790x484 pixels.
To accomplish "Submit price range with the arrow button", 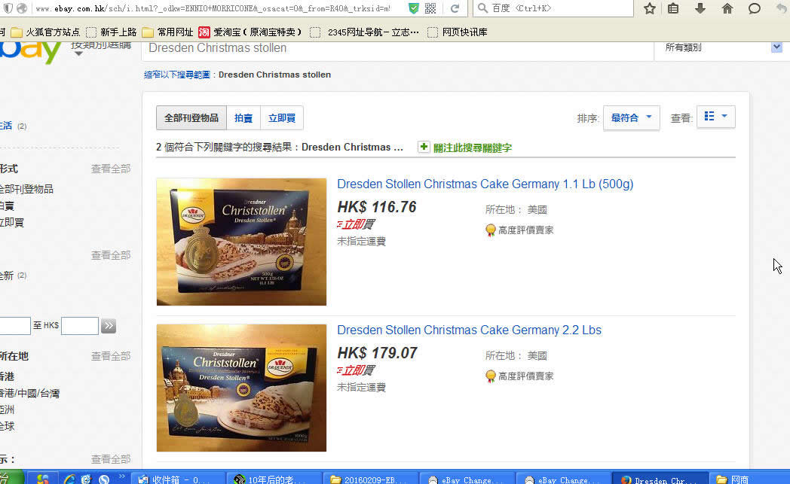I will click(x=109, y=325).
